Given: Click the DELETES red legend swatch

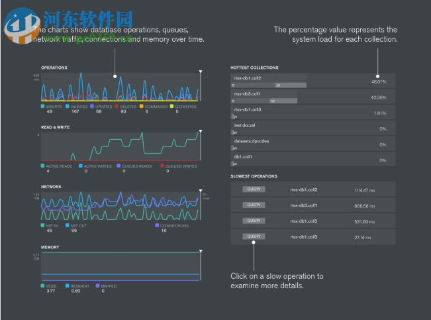Looking at the screenshot, I should click(x=117, y=106).
